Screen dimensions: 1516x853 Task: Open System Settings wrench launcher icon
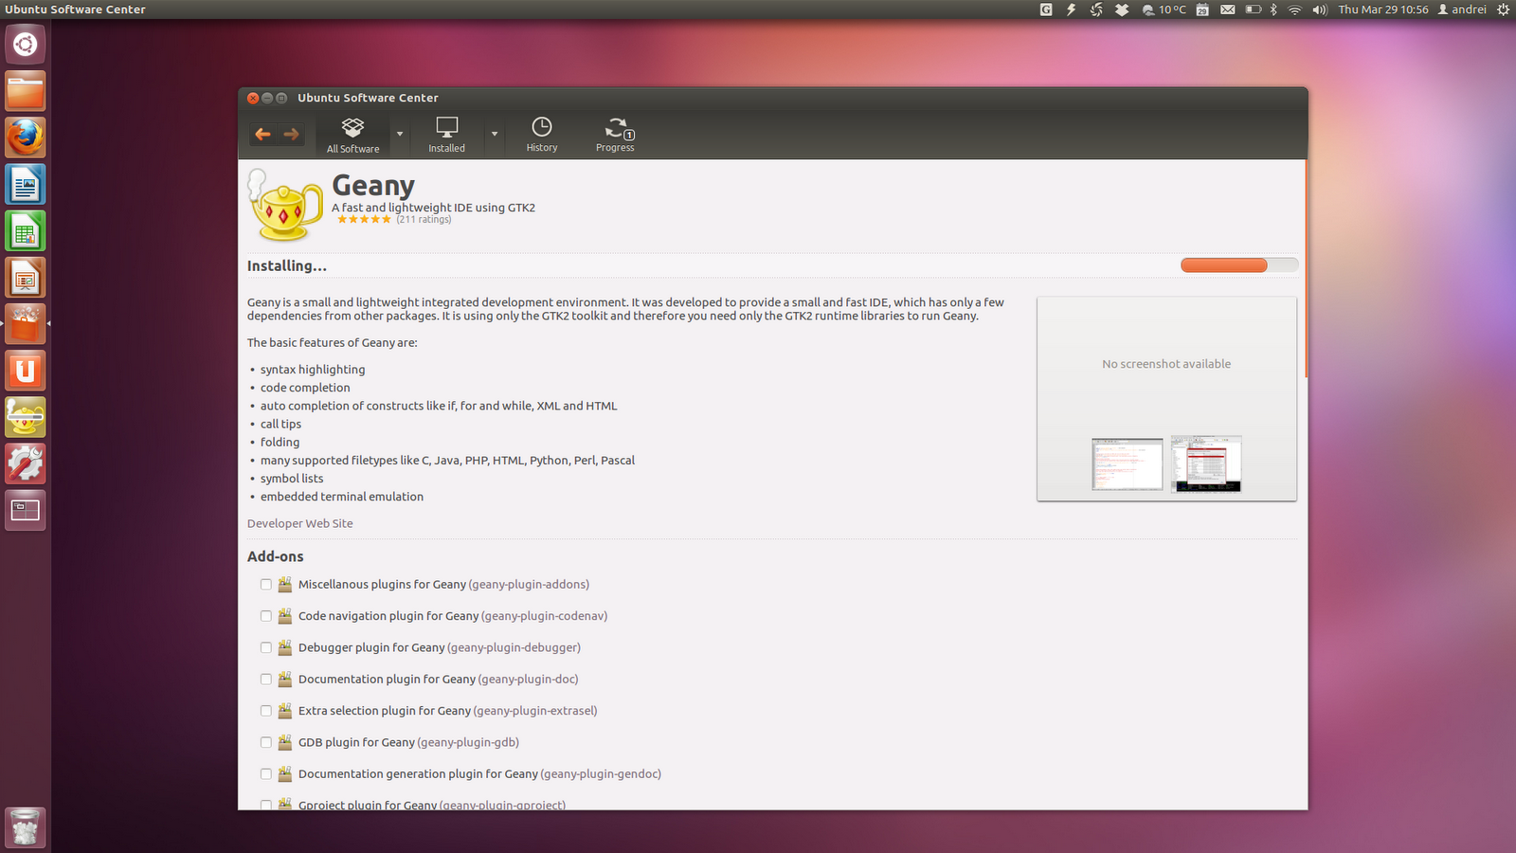(26, 463)
